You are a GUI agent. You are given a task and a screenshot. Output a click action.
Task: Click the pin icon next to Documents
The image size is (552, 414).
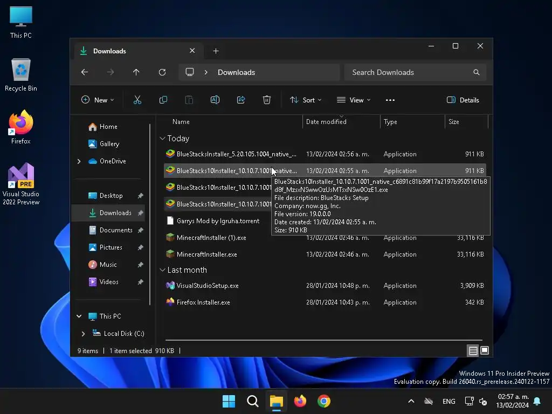141,230
